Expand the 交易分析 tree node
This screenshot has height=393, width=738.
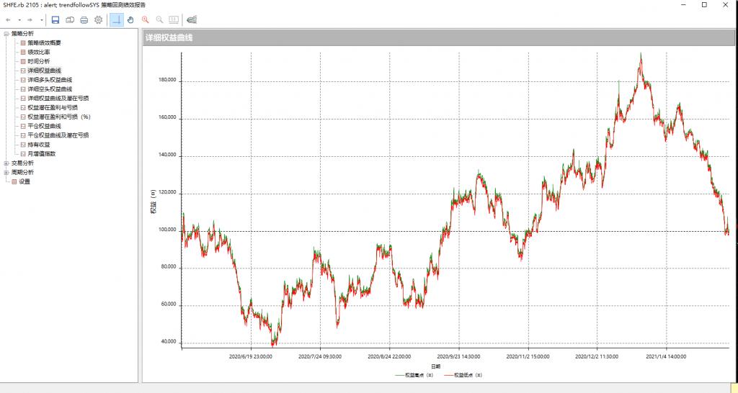click(6, 163)
